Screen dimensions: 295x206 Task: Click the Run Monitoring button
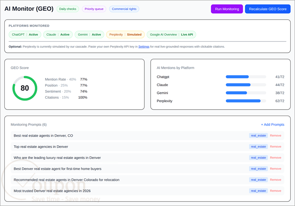(x=227, y=9)
